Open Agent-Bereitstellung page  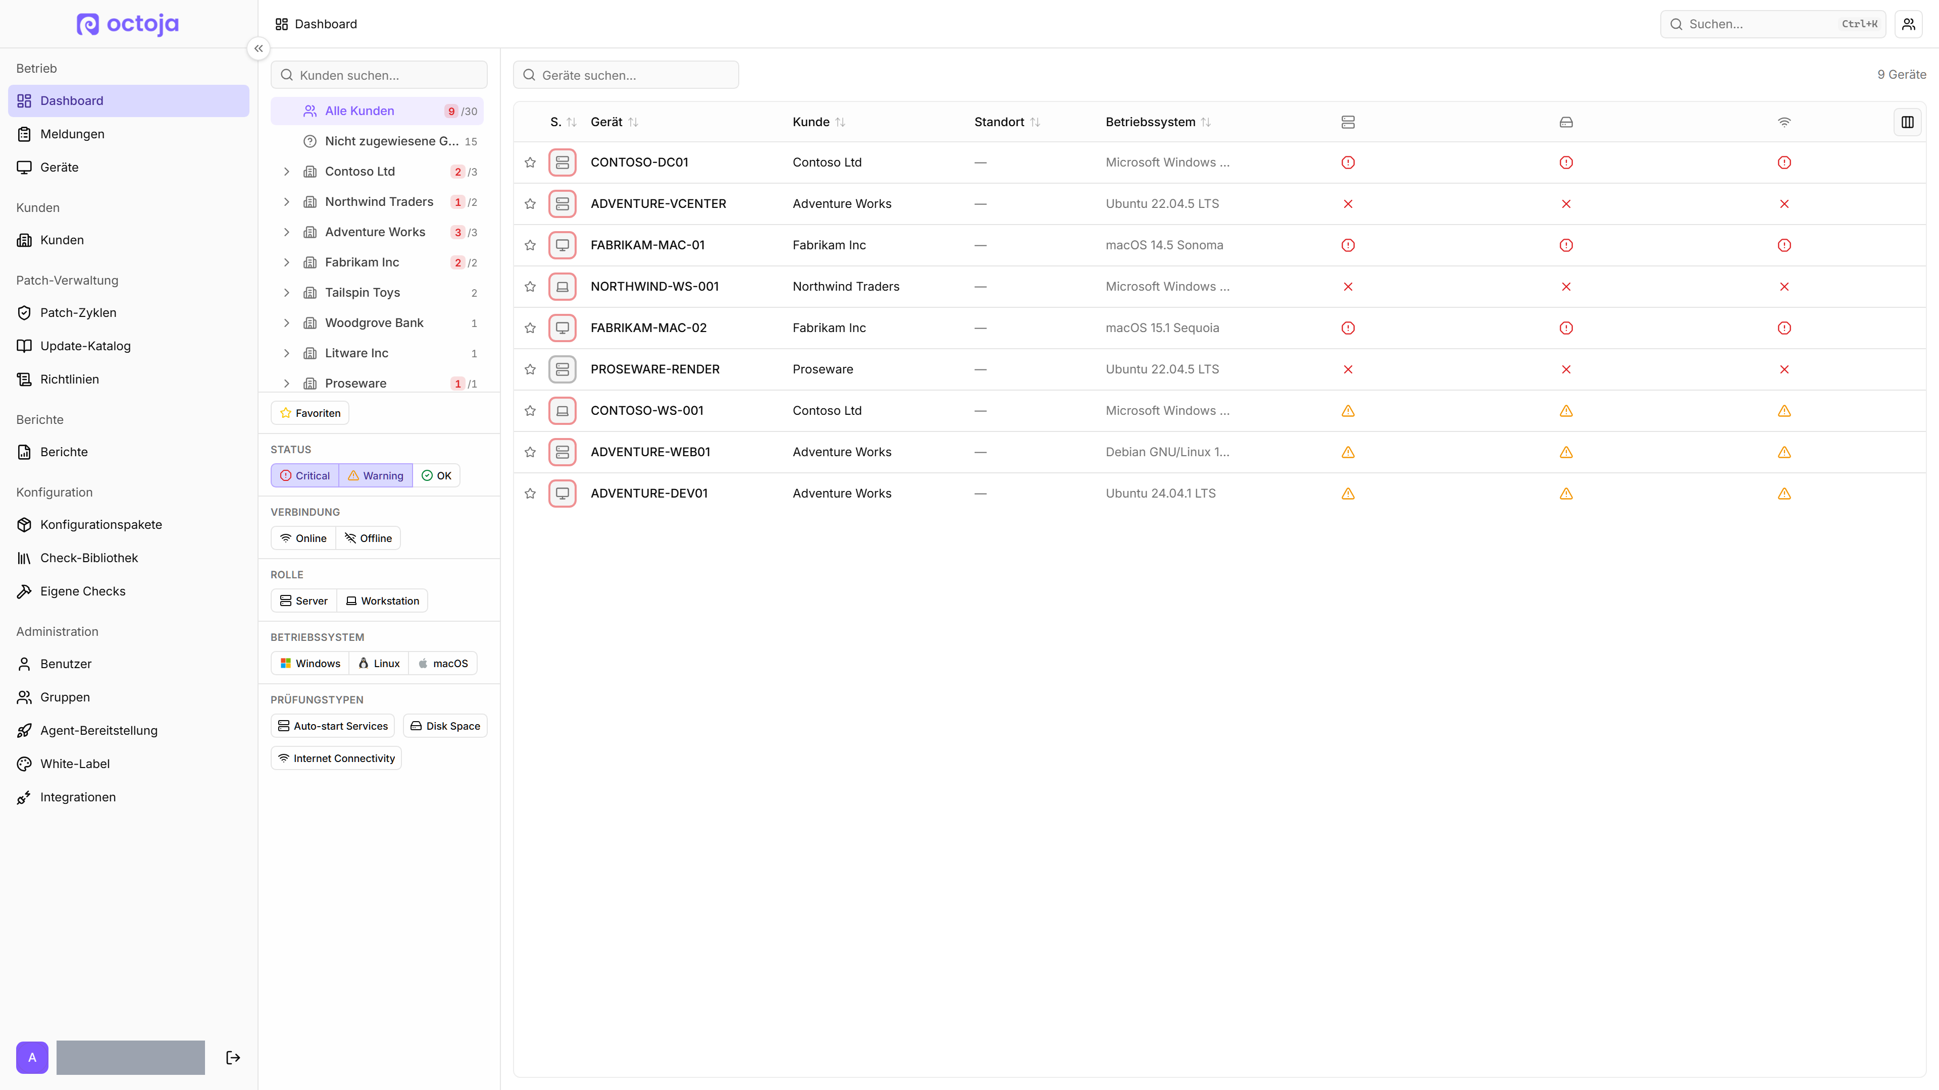point(129,730)
